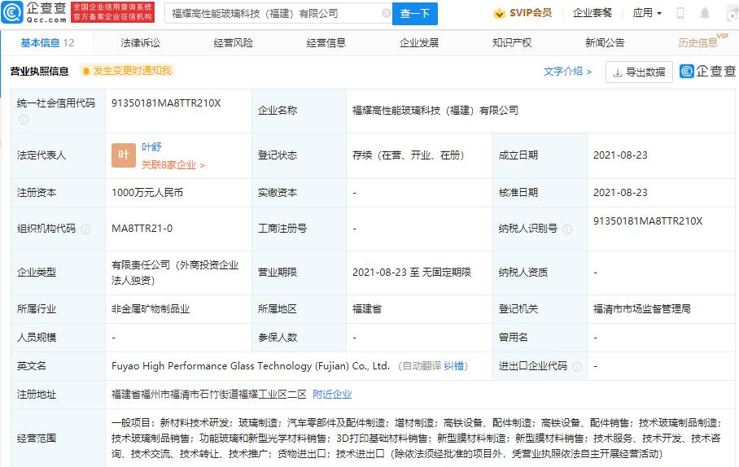
Task: Switch to 法律诉讼 tab
Action: [141, 43]
